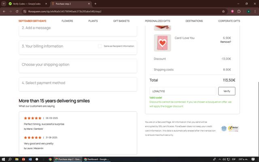Image resolution: width=259 pixels, height=162 pixels.
Task: Open the DESTINATIONS menu
Action: pyautogui.click(x=194, y=21)
